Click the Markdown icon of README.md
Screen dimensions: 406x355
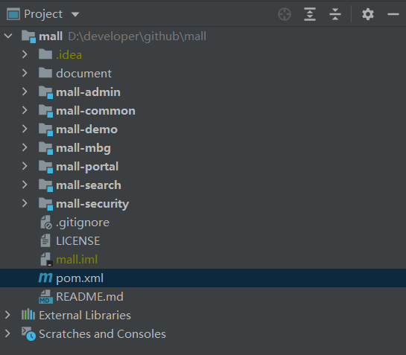click(x=45, y=296)
